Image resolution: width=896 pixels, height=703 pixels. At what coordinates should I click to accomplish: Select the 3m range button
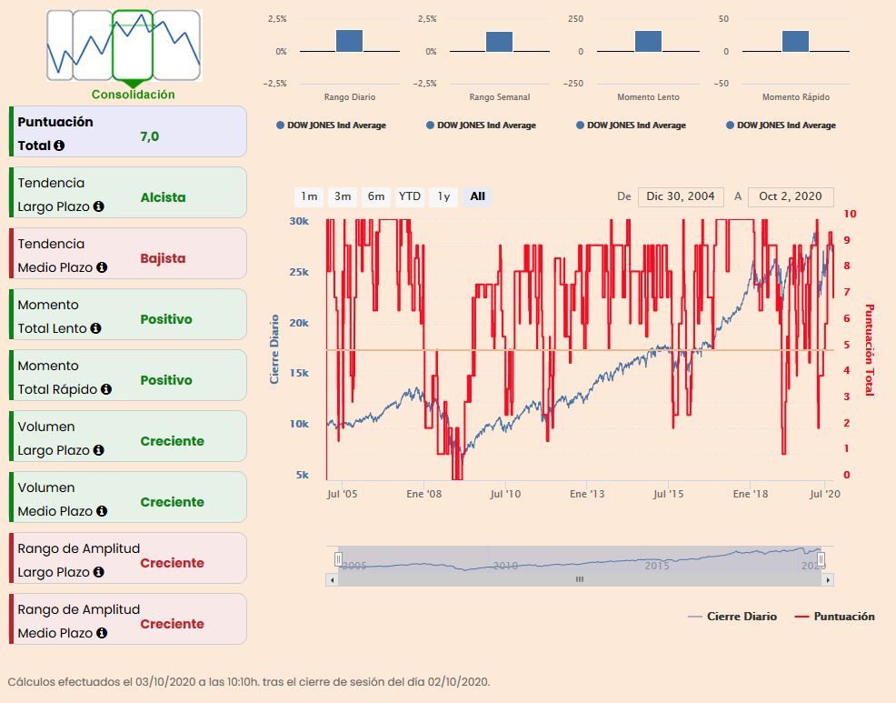pyautogui.click(x=343, y=196)
